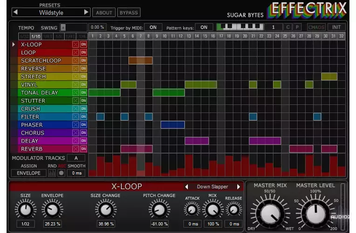Click the INIT button
Screen dimensions: 356x233
336,27
